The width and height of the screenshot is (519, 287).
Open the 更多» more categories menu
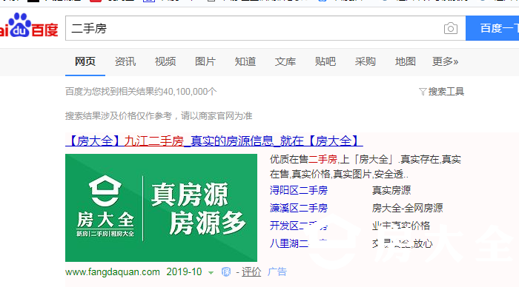point(445,61)
